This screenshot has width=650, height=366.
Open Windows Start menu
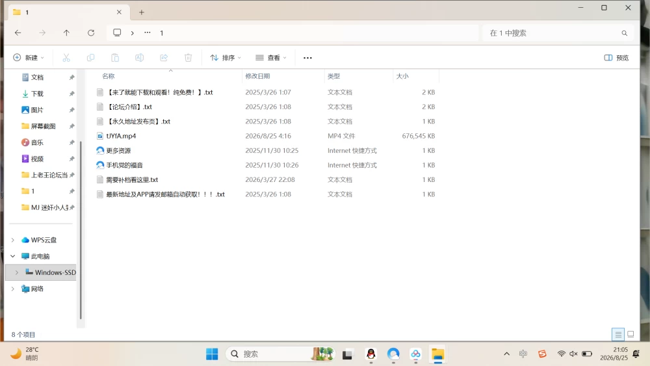(x=212, y=354)
